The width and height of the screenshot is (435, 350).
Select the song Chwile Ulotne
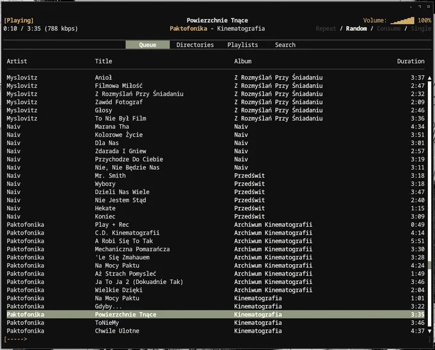tap(216, 331)
